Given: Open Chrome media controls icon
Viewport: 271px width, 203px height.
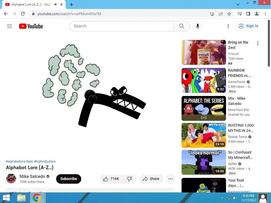Looking at the screenshot, I should pos(240,14).
